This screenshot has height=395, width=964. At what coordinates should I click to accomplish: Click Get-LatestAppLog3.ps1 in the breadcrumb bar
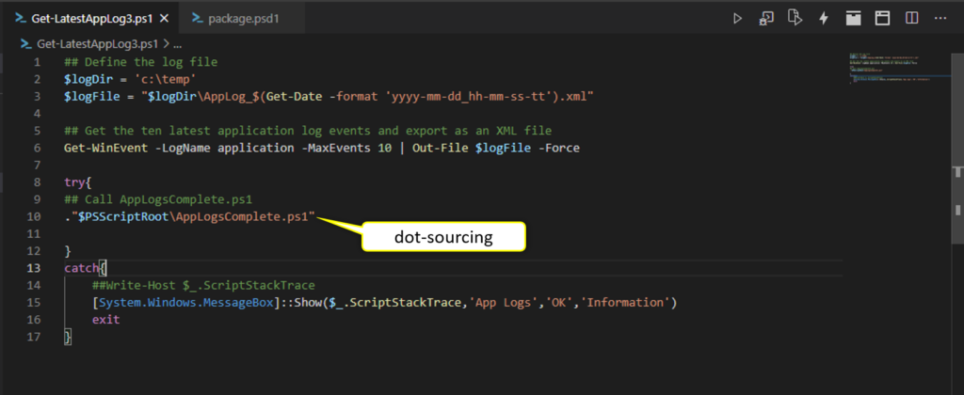pos(98,43)
